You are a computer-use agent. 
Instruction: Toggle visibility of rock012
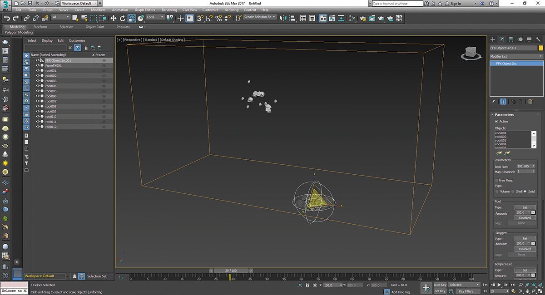point(38,127)
